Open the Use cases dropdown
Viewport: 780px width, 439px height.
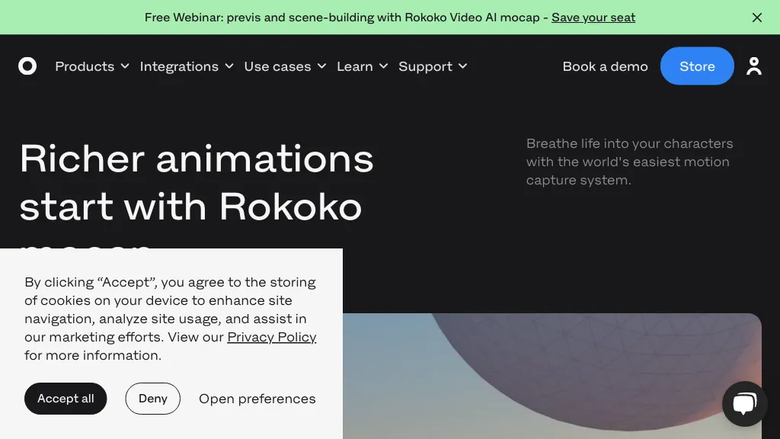[285, 66]
